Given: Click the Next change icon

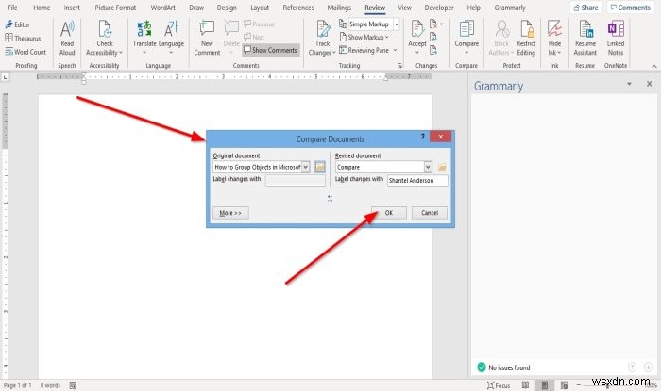Looking at the screenshot, I should [x=432, y=50].
